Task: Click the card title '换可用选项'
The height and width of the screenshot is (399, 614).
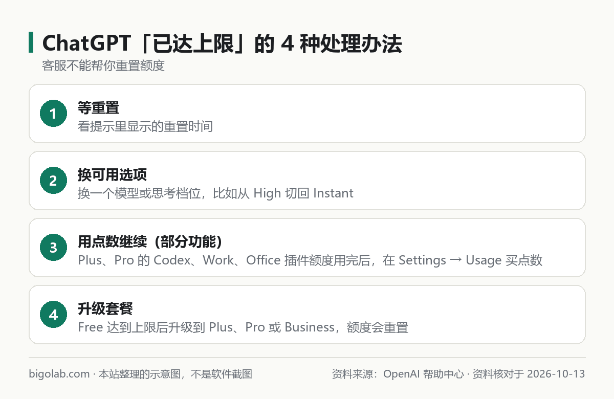Action: coord(112,175)
